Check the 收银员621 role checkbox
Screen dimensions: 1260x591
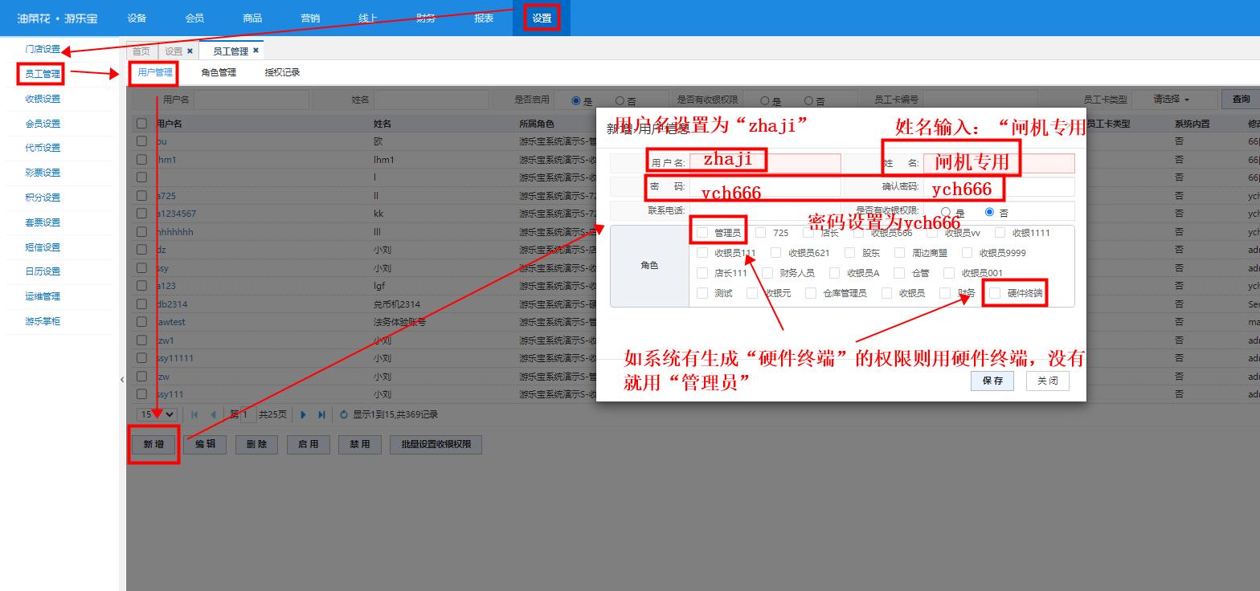tap(776, 253)
